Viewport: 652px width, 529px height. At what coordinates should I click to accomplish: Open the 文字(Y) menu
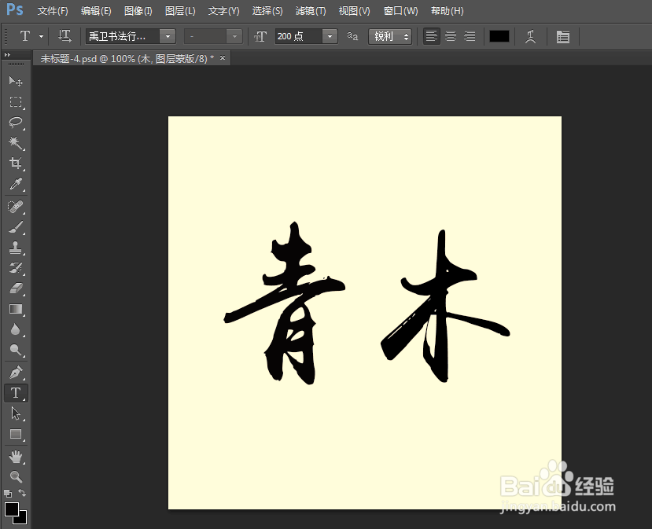(223, 10)
